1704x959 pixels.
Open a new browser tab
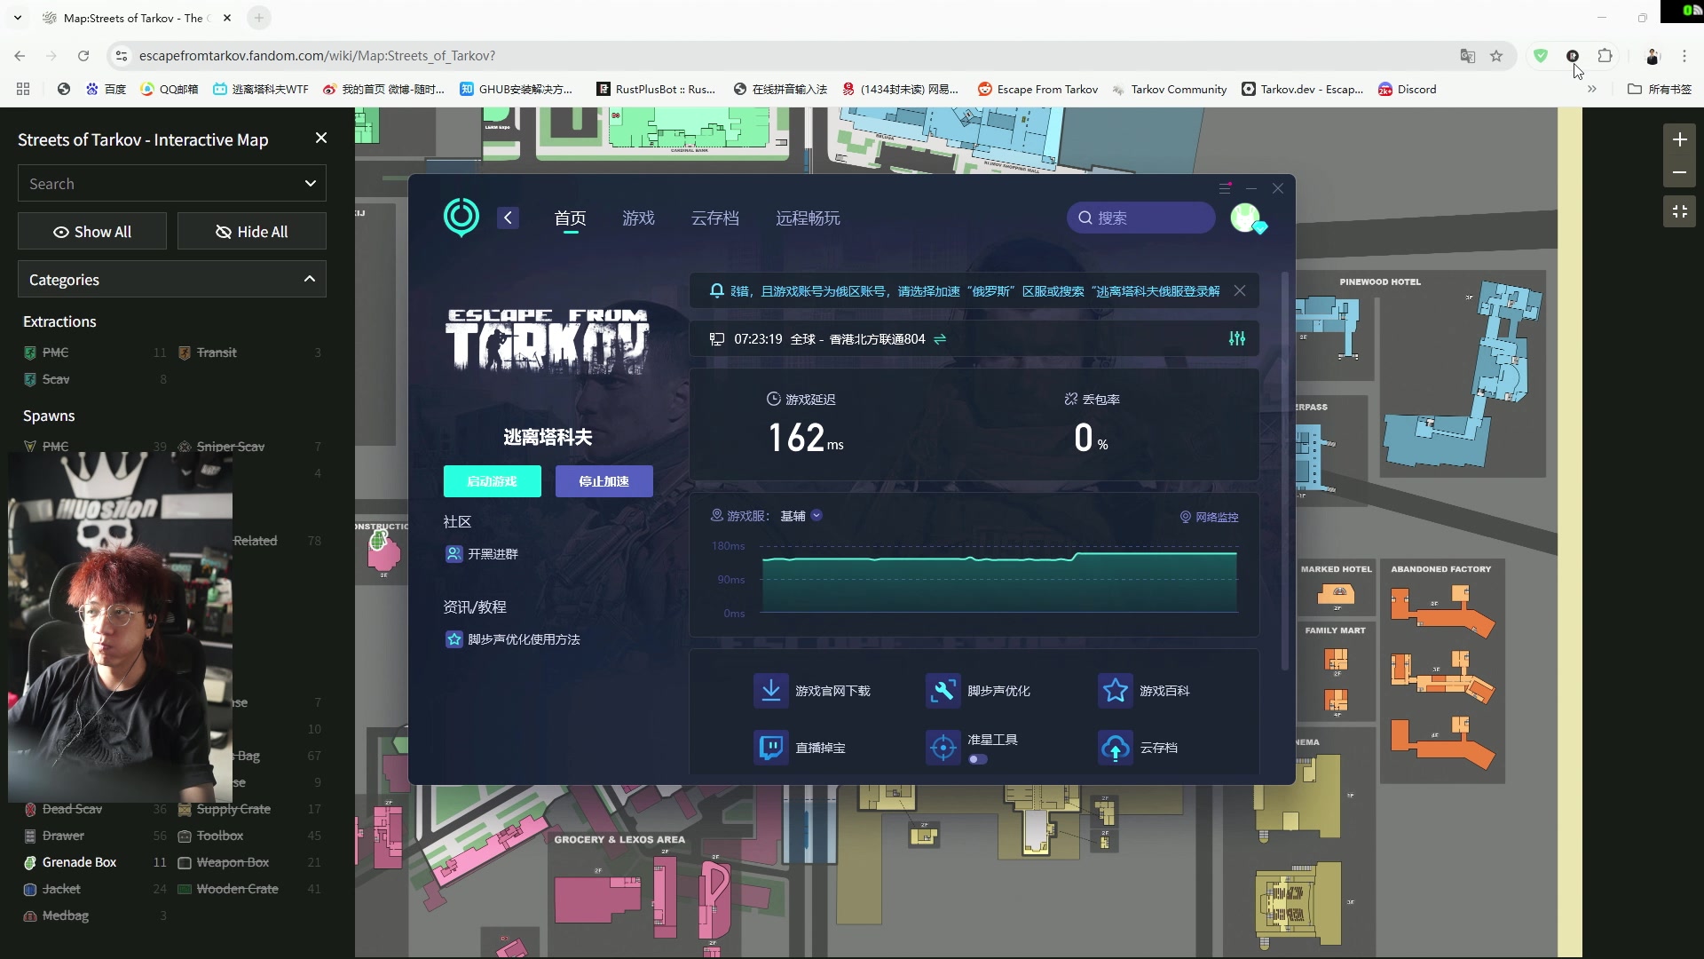click(x=258, y=18)
